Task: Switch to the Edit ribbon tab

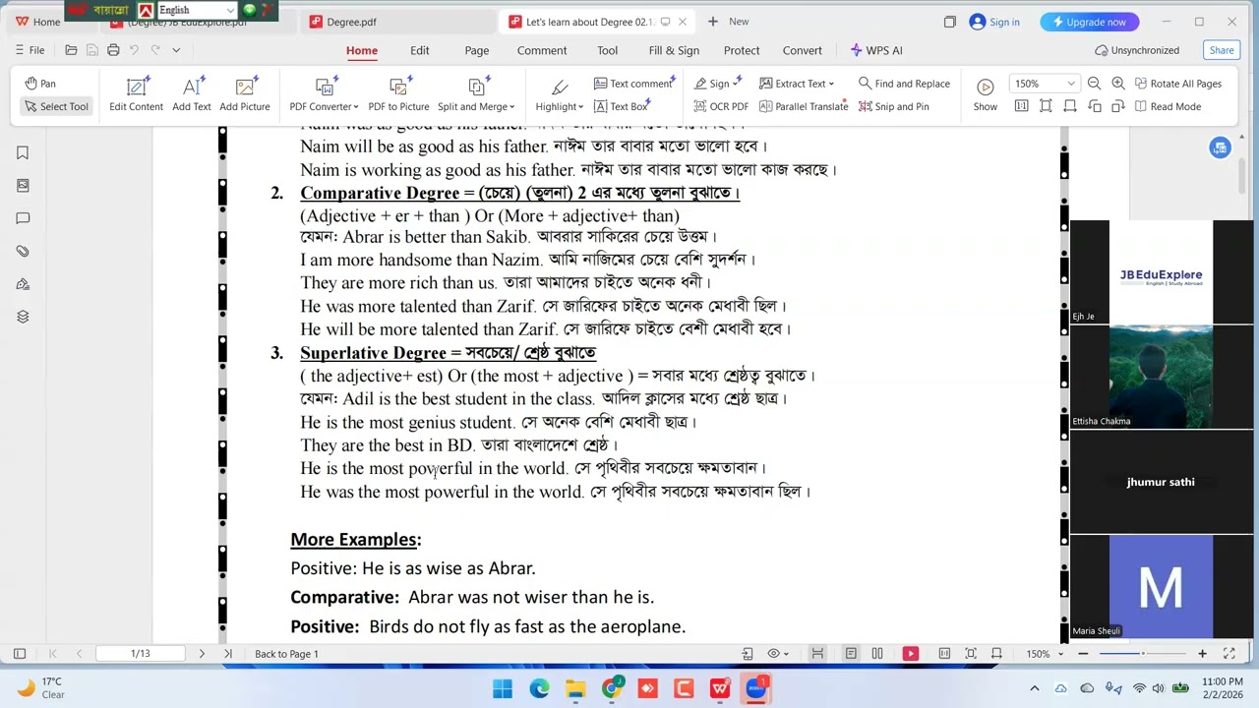Action: (x=420, y=50)
